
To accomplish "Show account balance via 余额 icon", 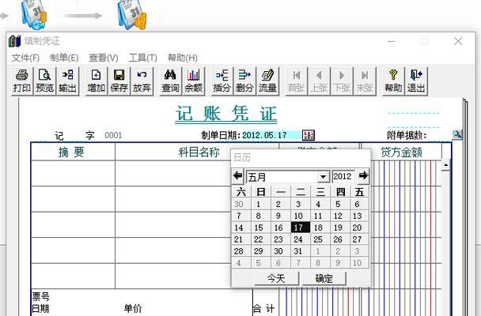I will tap(193, 81).
